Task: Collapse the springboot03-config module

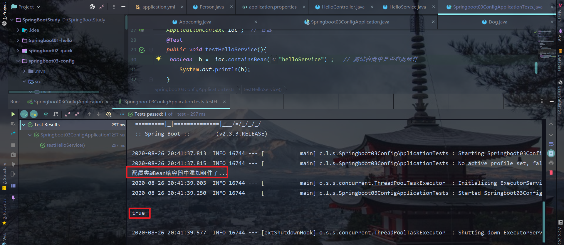Action: point(18,61)
